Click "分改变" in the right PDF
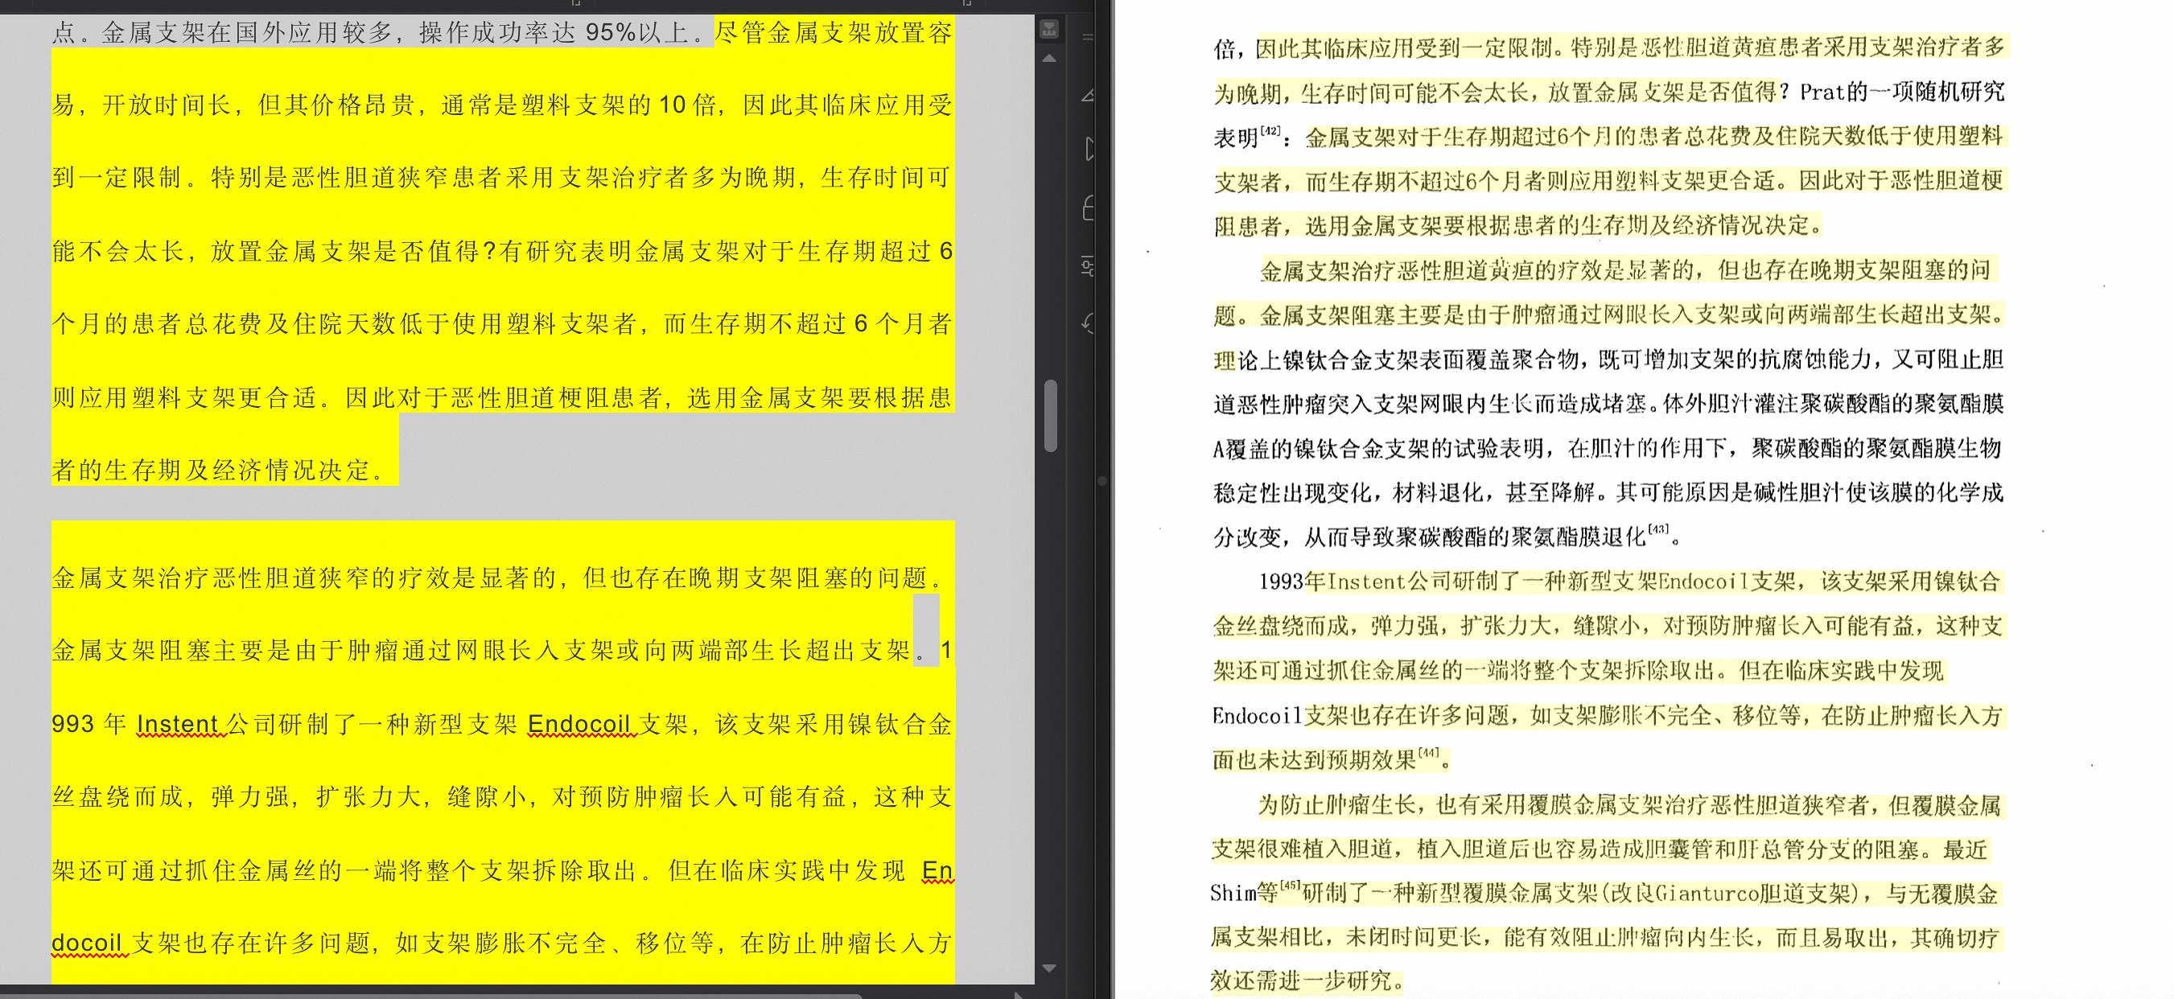 point(1246,537)
